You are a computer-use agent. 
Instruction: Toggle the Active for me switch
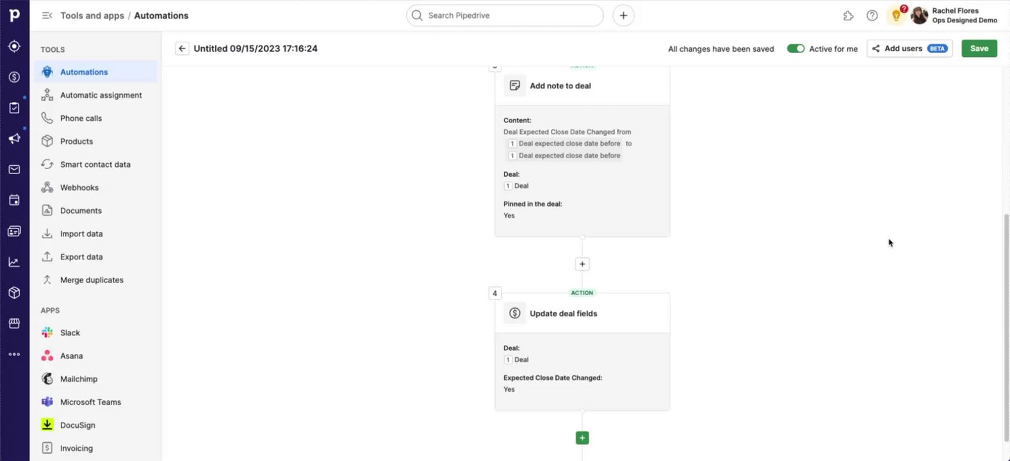tap(795, 49)
